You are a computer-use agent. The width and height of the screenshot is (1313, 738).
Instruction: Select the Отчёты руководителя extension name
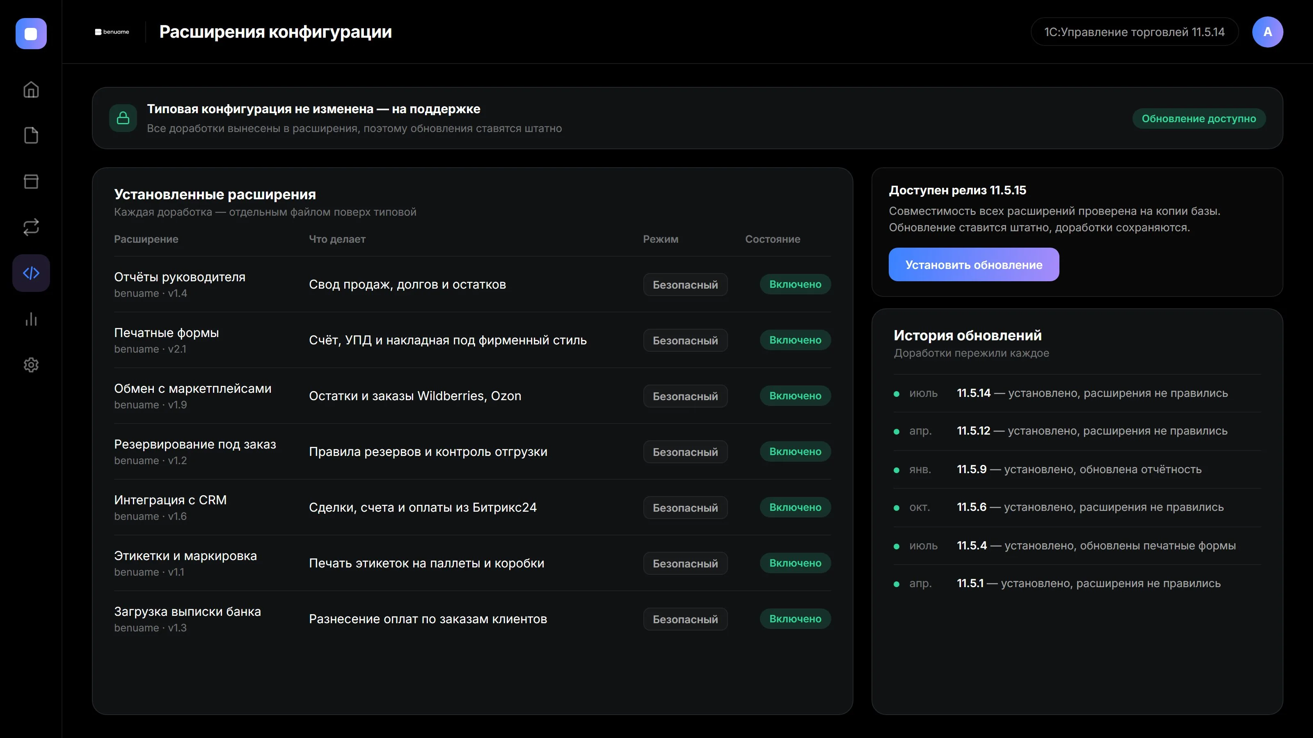(x=179, y=277)
